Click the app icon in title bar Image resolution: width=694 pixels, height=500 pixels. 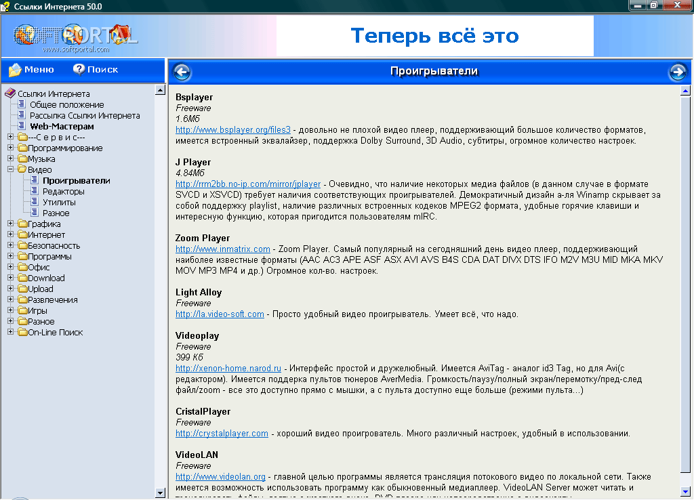(5, 7)
